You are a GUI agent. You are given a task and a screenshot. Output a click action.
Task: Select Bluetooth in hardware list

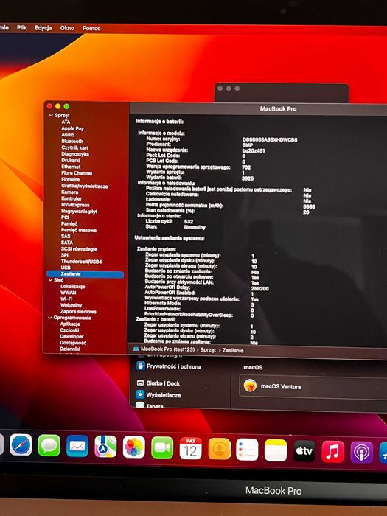(x=72, y=142)
